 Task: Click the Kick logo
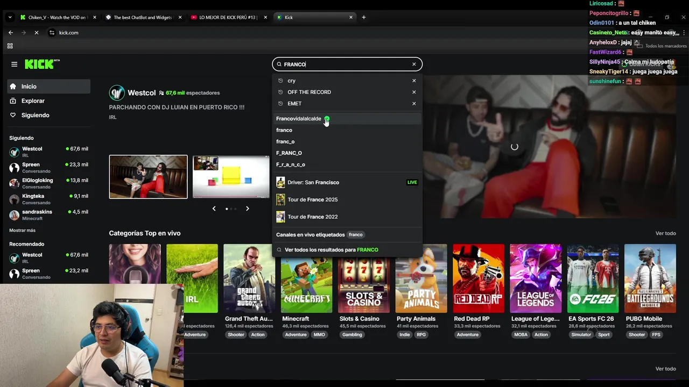pos(42,64)
